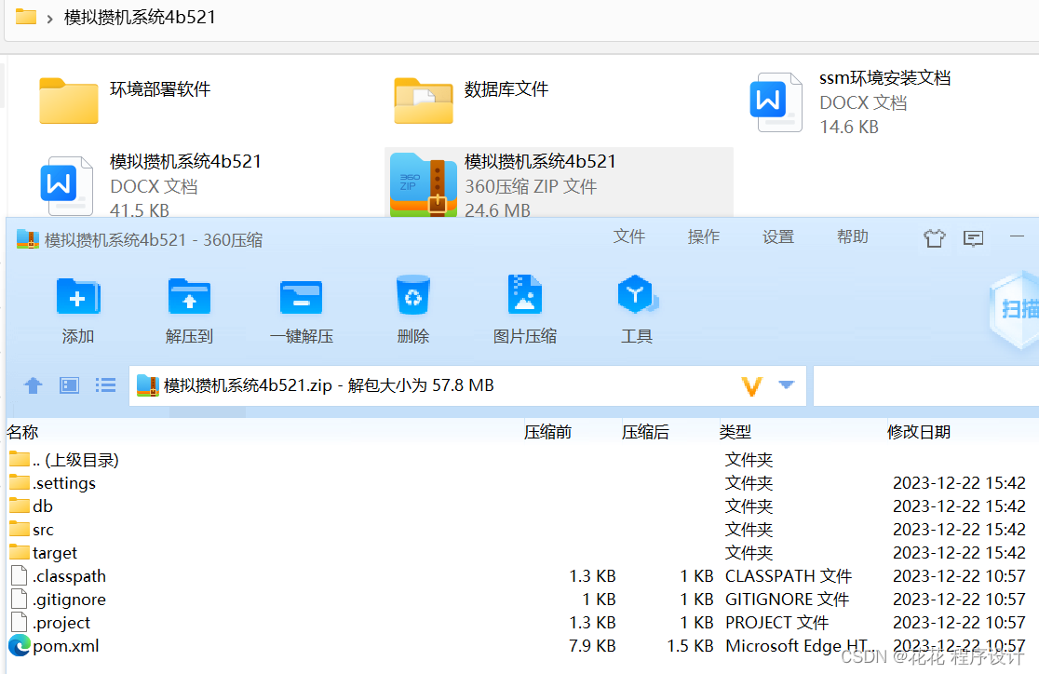The image size is (1039, 674).
Task: Select the src folder icon
Action: pos(20,529)
